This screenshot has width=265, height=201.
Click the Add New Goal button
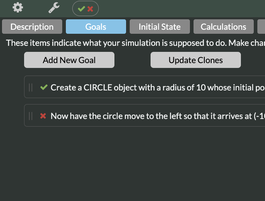pyautogui.click(x=69, y=60)
